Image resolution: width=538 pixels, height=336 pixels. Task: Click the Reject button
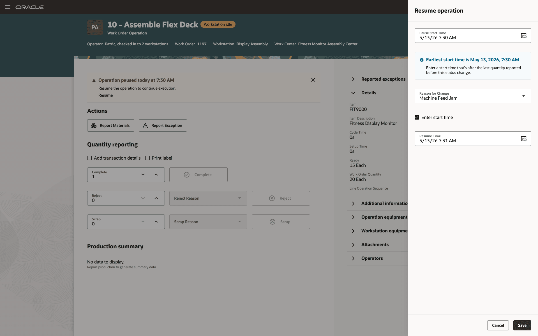[x=281, y=198]
